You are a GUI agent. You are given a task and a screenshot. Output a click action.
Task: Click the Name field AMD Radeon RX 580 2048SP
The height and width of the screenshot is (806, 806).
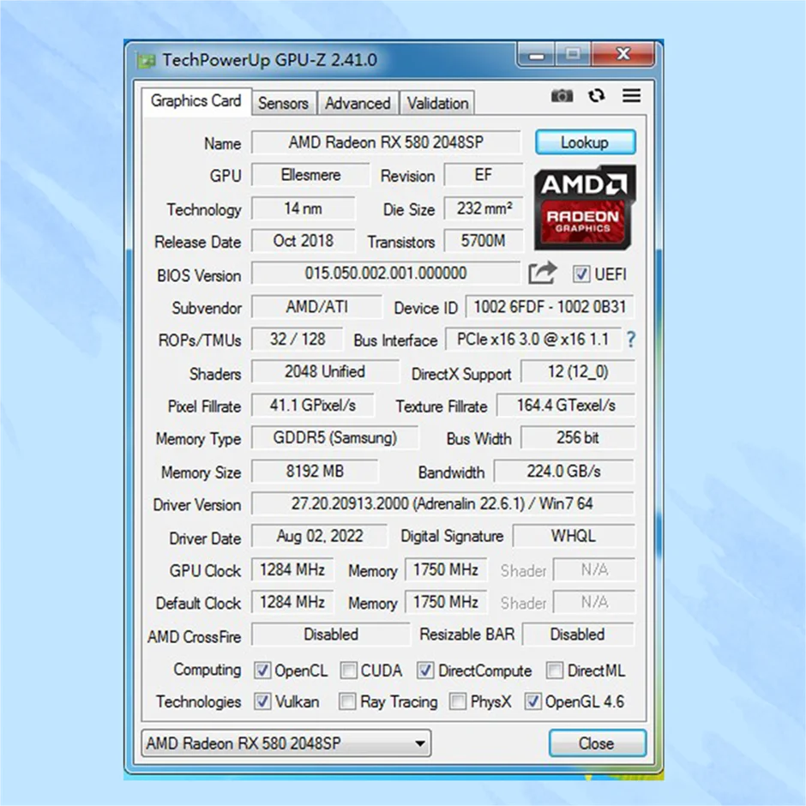point(386,142)
